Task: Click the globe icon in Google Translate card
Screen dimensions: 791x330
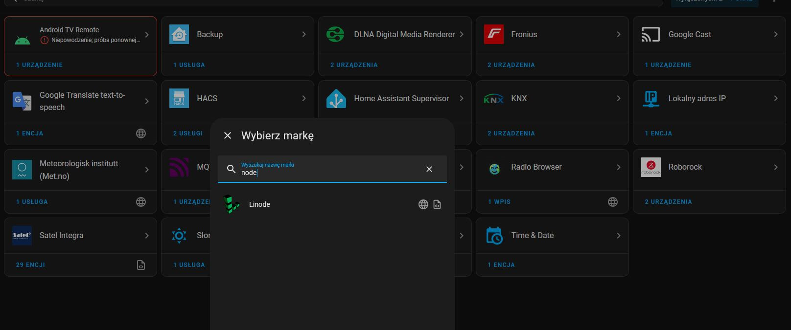Action: click(x=141, y=133)
